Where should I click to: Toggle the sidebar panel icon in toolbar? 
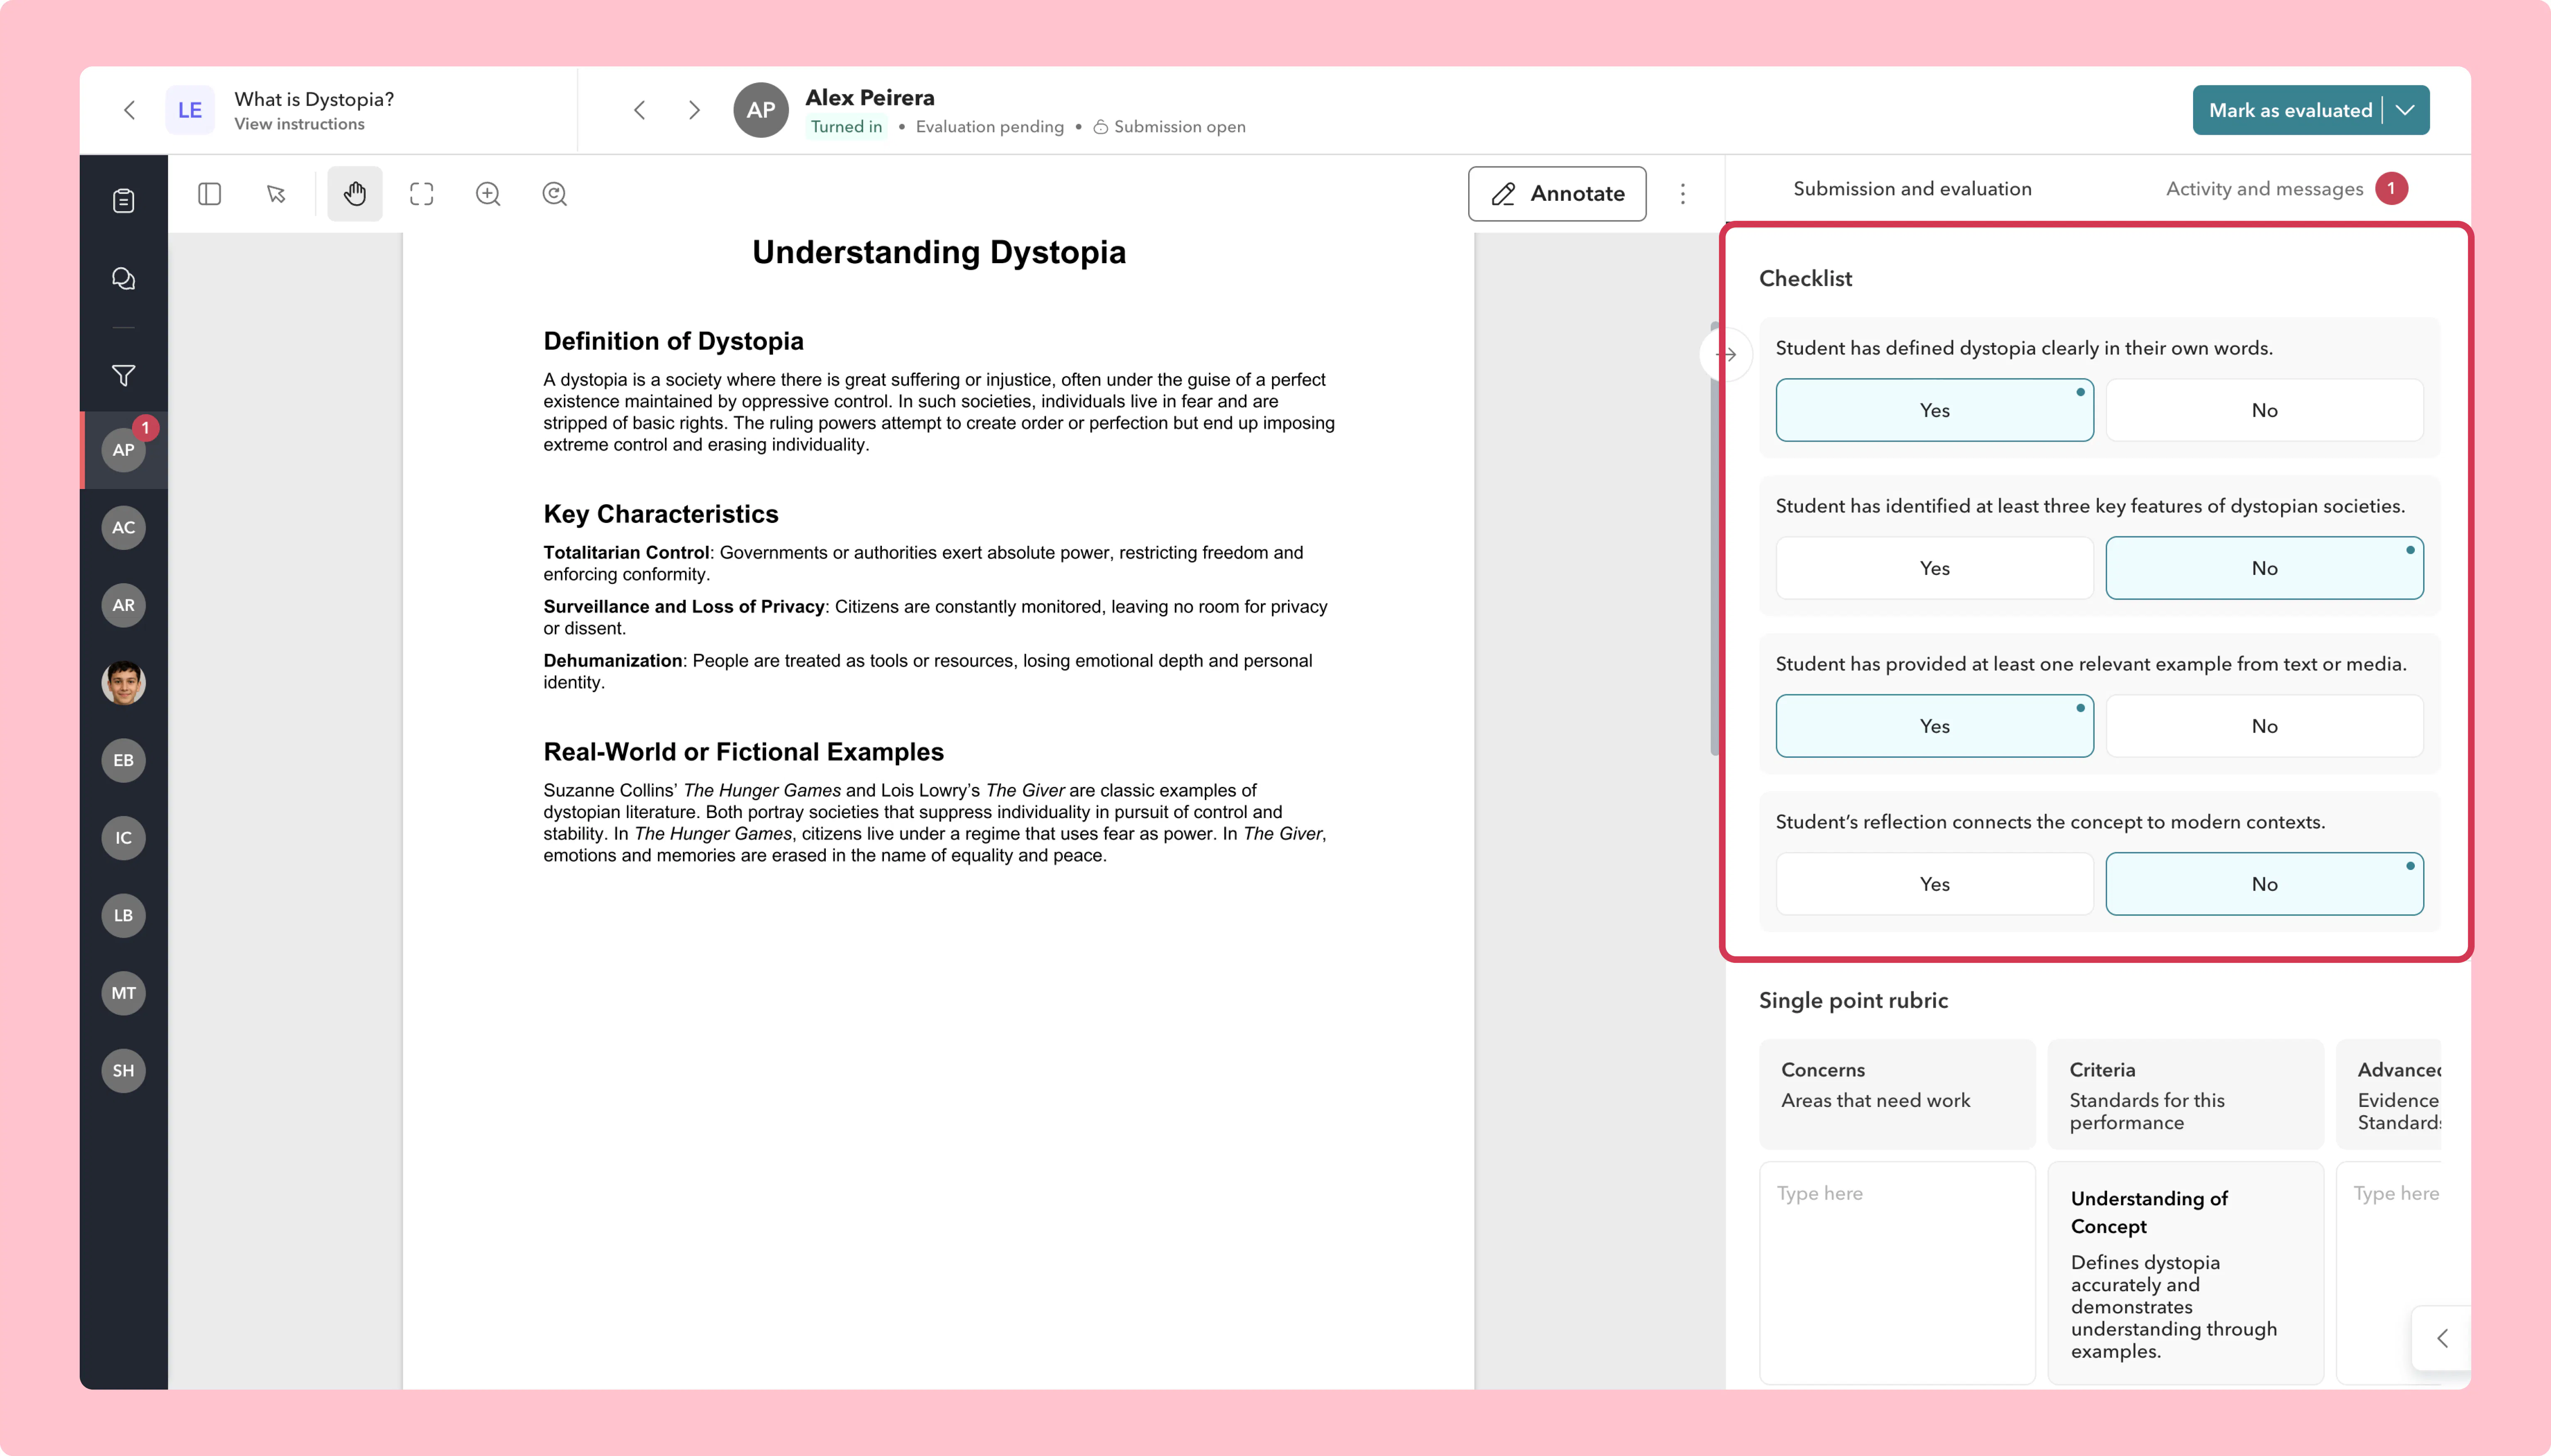point(209,193)
